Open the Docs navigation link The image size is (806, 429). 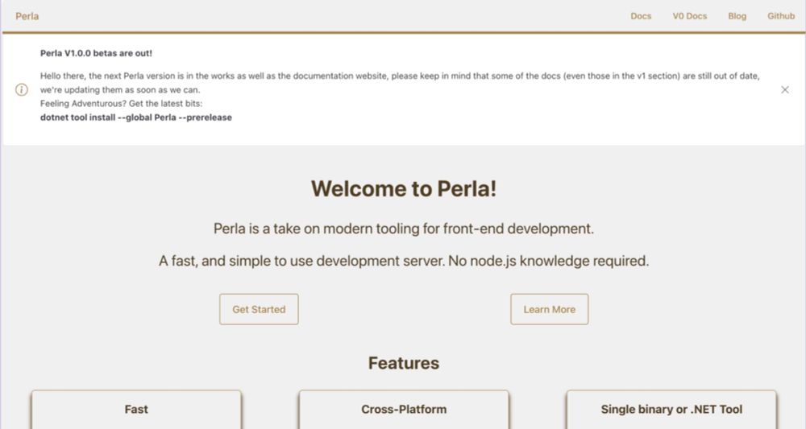click(x=641, y=16)
